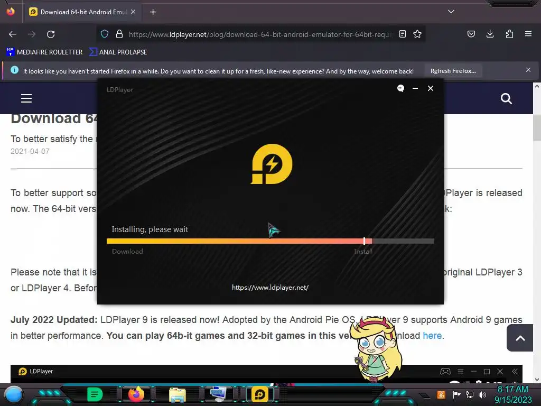Open the https://www.ldplayer.net/ link in installer
The width and height of the screenshot is (541, 406).
(270, 287)
